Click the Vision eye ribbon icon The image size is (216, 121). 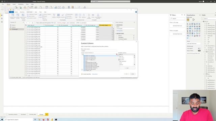[93, 15]
